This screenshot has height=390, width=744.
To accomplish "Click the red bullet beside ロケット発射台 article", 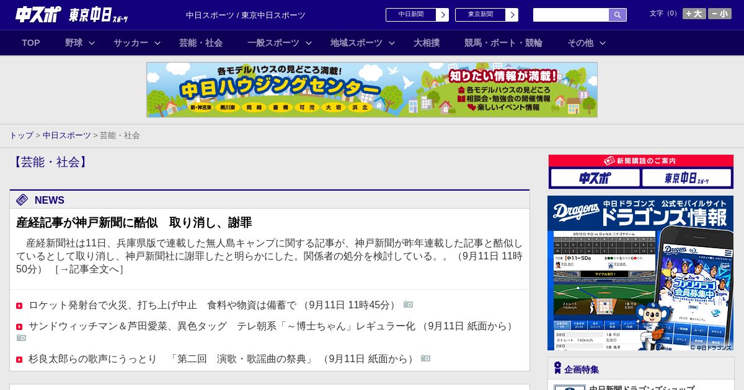I will pos(19,306).
